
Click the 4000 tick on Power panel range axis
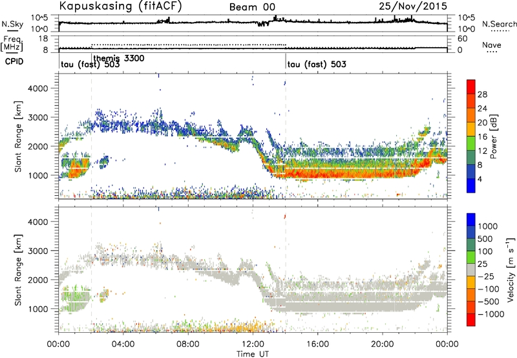tap(37, 89)
